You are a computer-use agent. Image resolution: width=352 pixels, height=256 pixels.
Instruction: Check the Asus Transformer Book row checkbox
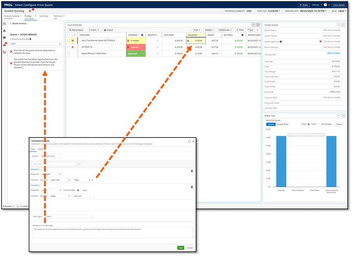[x=69, y=41]
